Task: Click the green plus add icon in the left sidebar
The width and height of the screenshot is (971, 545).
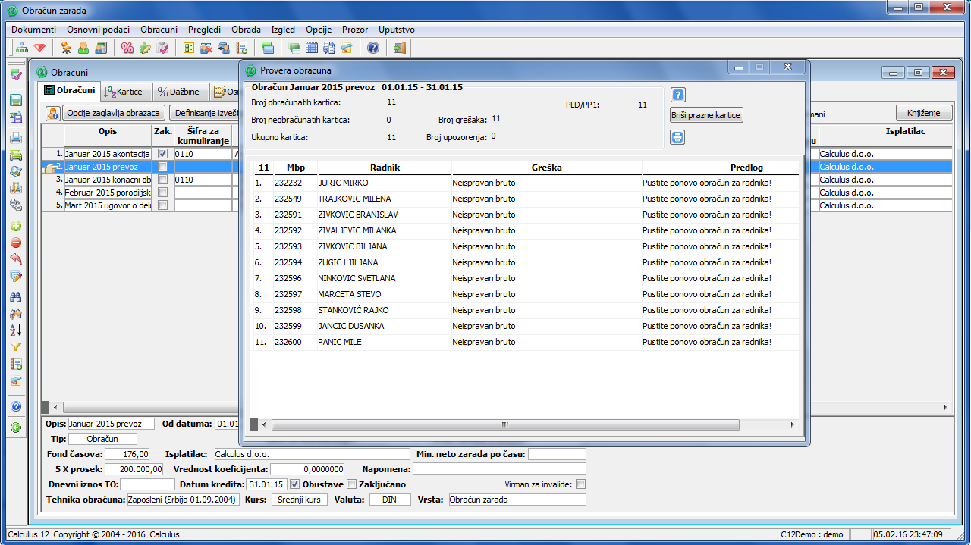Action: coord(16,227)
